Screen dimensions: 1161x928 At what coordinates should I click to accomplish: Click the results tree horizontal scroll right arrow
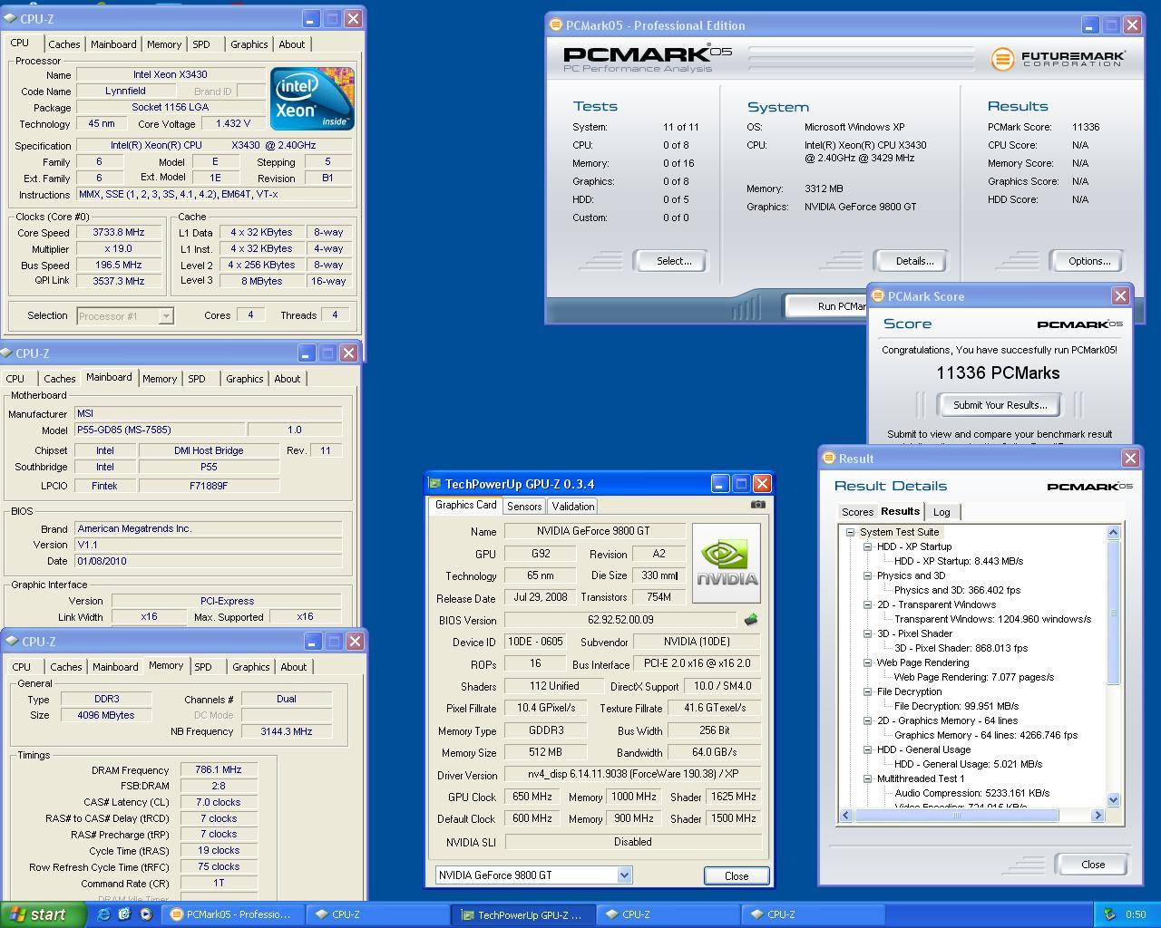click(x=1098, y=816)
